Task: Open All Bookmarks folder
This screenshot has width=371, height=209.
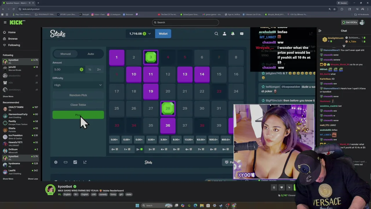Action: click(x=362, y=14)
